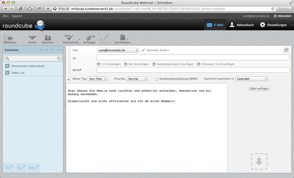The width and height of the screenshot is (294, 178).
Task: Open the Von sender dropdown
Action: click(x=118, y=50)
